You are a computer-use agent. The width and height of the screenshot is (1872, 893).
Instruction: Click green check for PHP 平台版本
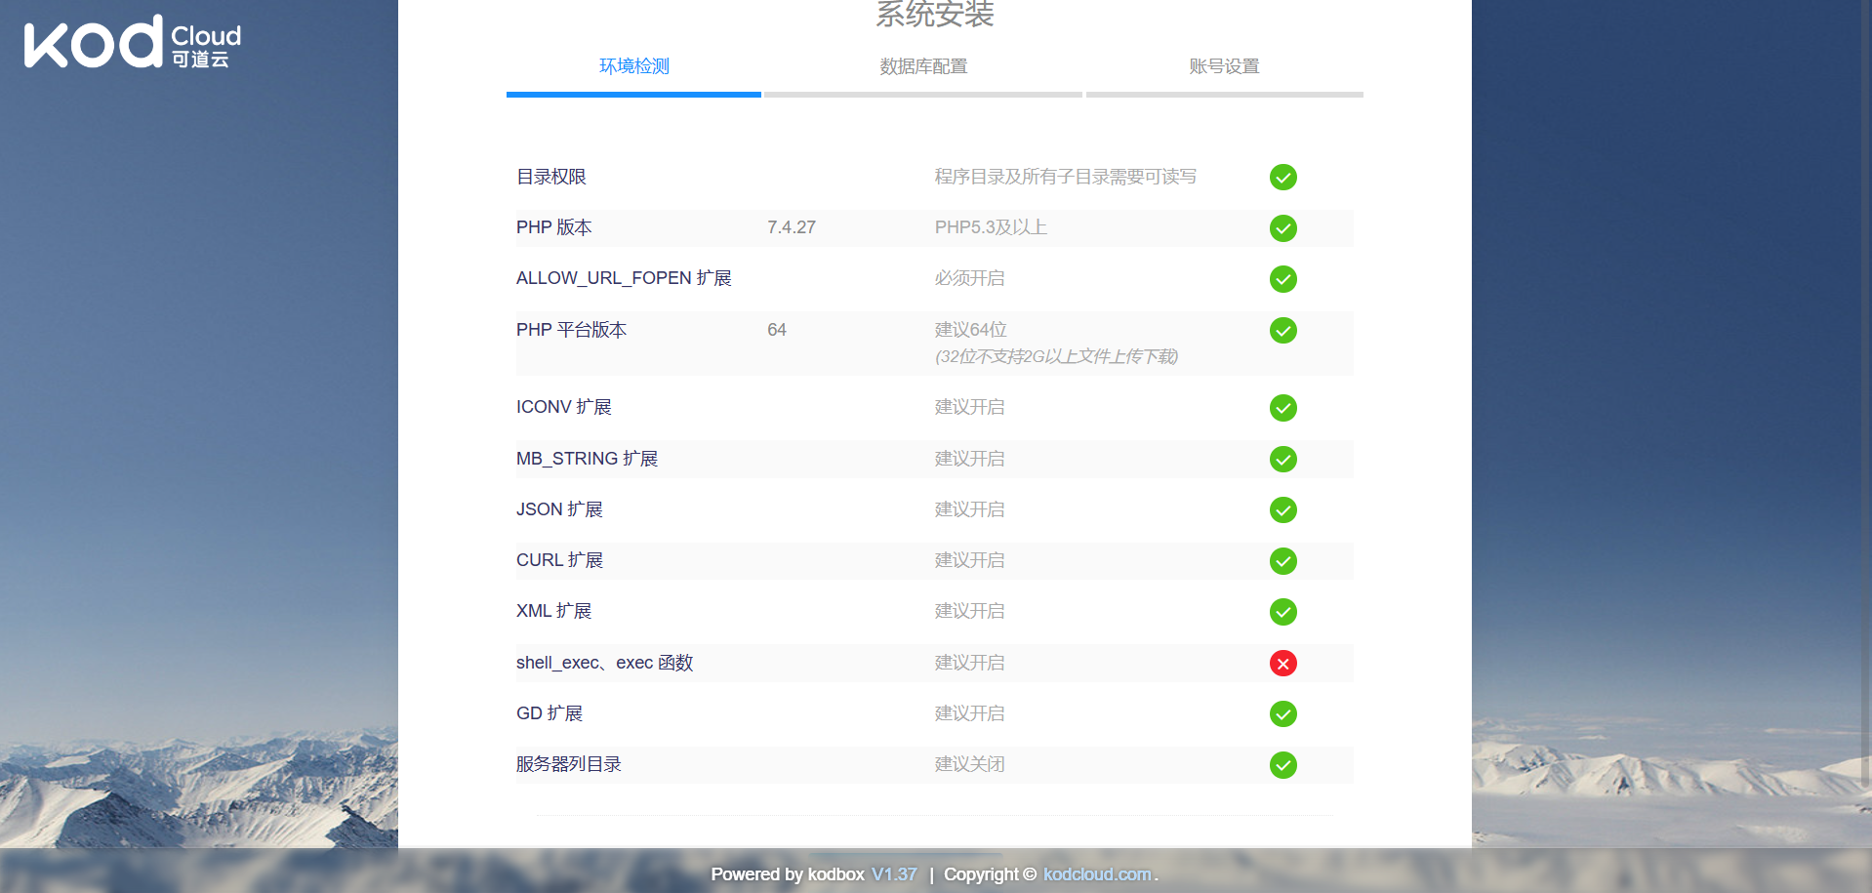(x=1282, y=331)
